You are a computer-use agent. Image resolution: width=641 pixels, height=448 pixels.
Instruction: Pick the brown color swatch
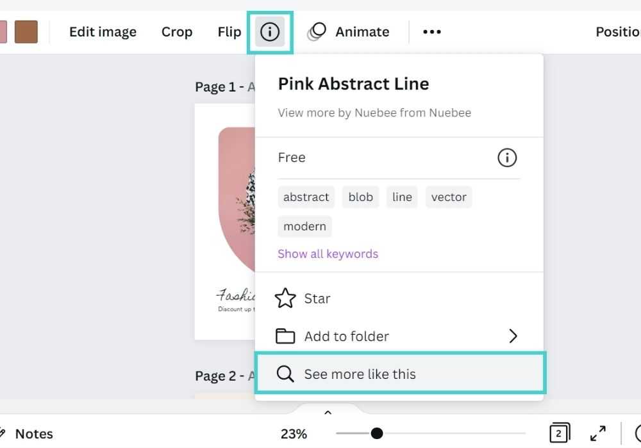pyautogui.click(x=26, y=31)
